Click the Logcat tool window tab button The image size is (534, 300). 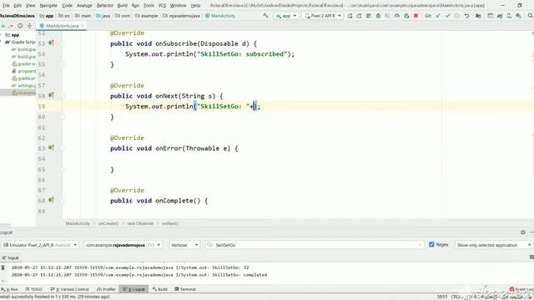point(133,289)
